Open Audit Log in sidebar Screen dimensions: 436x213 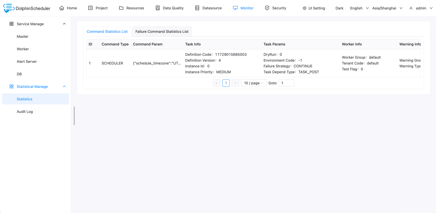pos(25,112)
